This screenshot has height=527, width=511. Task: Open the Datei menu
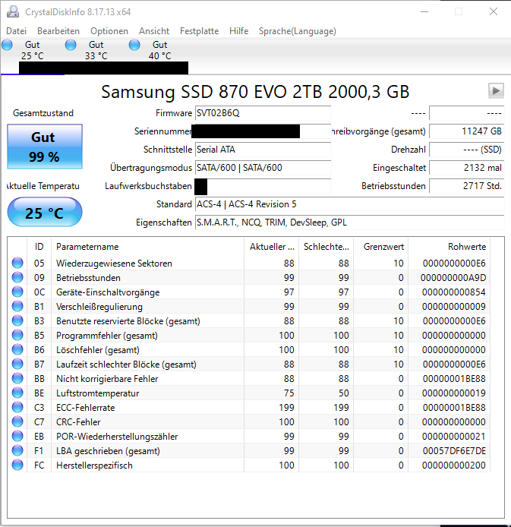(16, 31)
